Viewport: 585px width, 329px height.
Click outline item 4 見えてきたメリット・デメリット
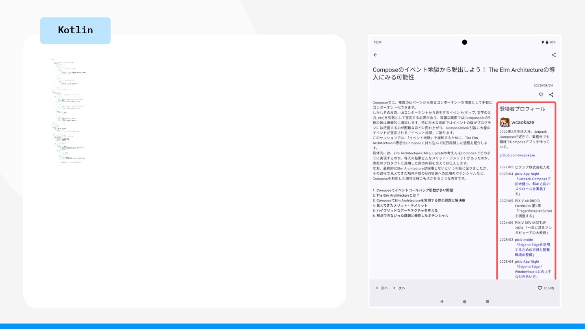coord(399,206)
